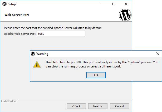The height and width of the screenshot is (112, 162).
Task: Go to previous step with Back button
Action: tap(76, 106)
